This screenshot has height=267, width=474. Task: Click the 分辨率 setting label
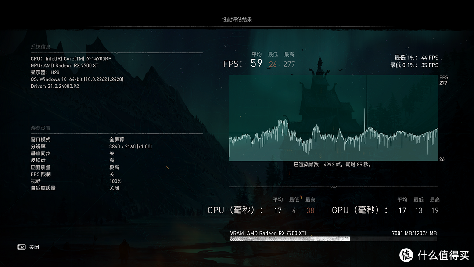38,147
